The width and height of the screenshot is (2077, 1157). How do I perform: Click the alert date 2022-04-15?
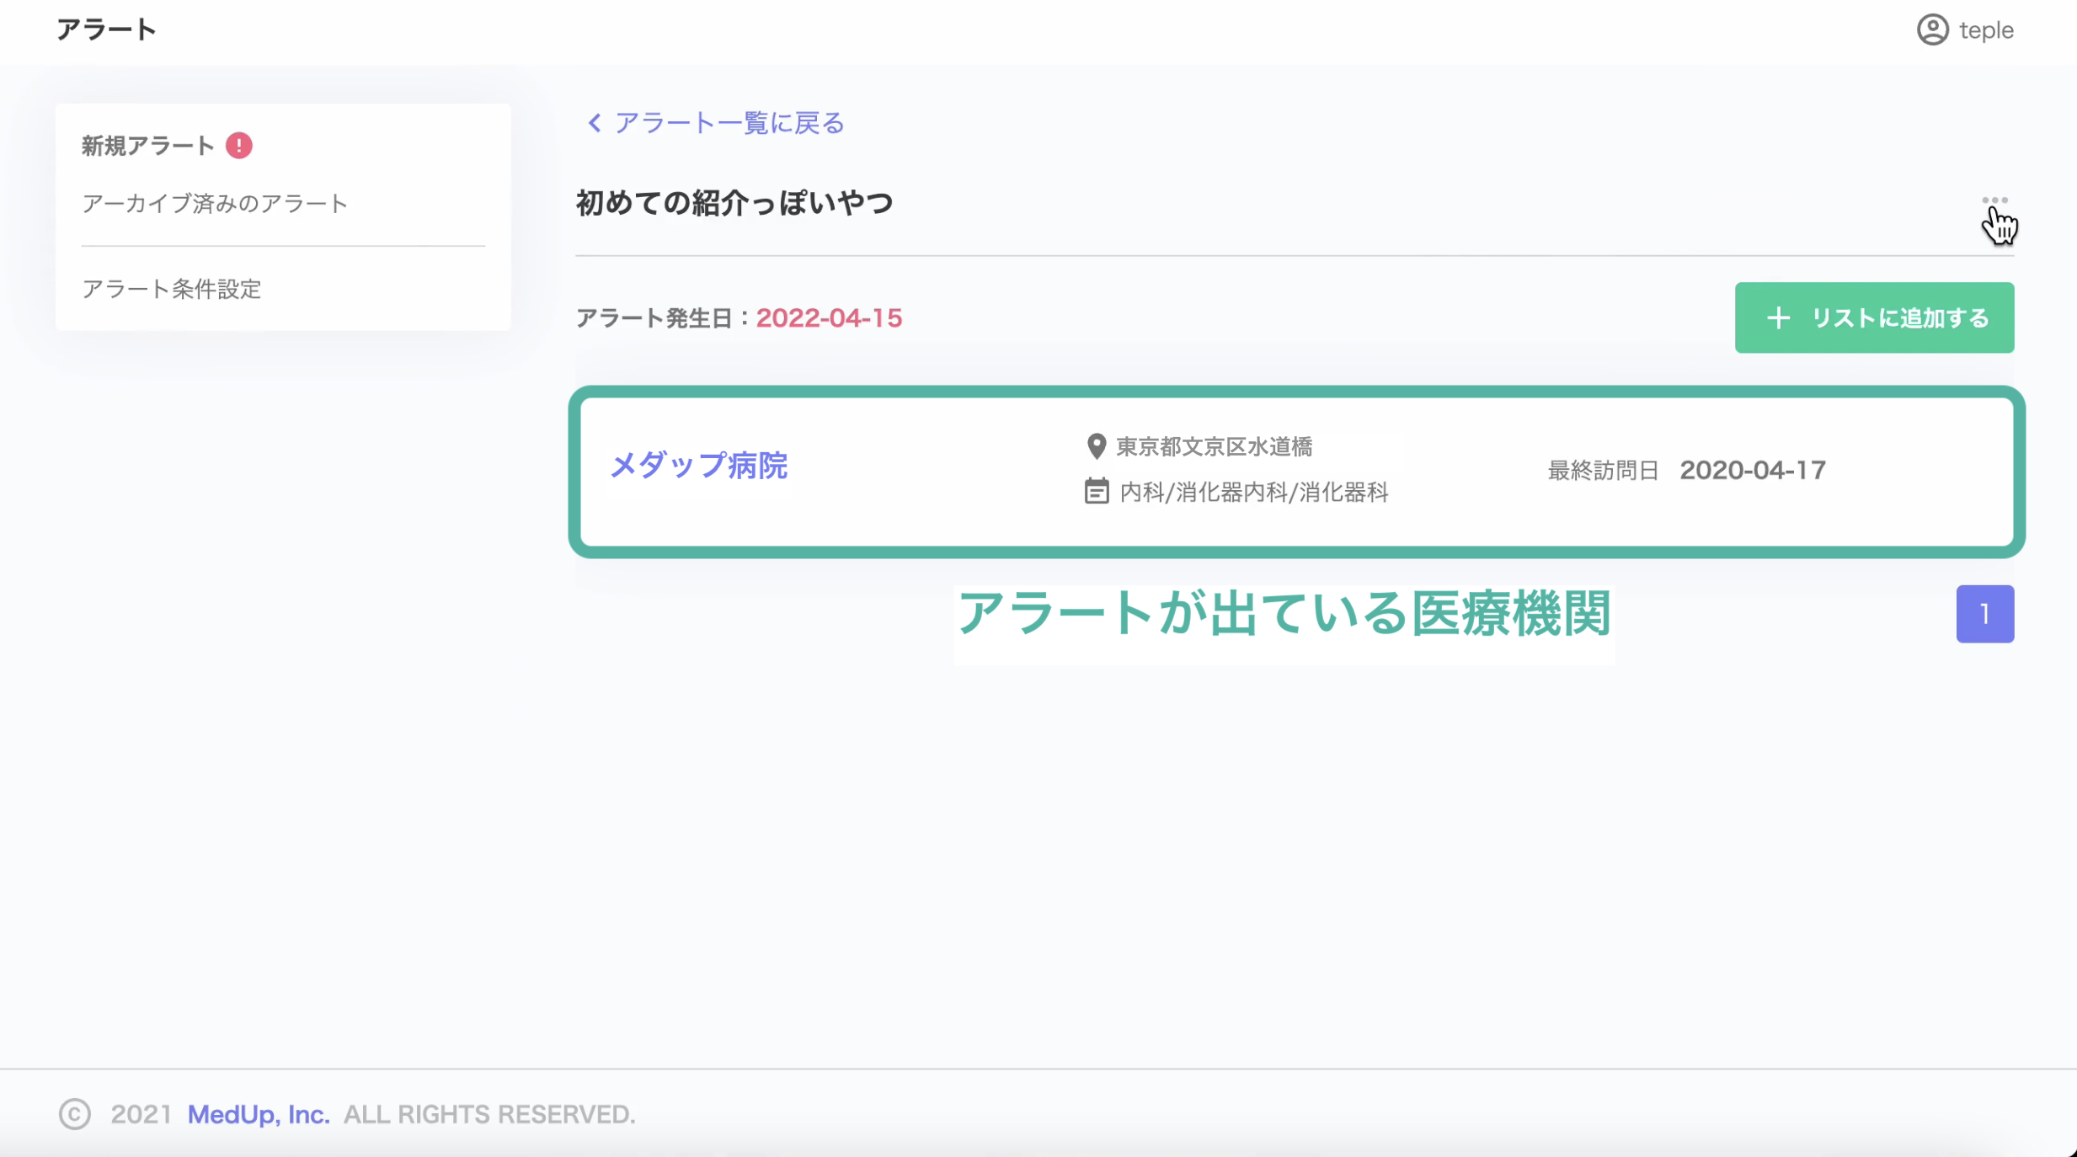pyautogui.click(x=829, y=318)
